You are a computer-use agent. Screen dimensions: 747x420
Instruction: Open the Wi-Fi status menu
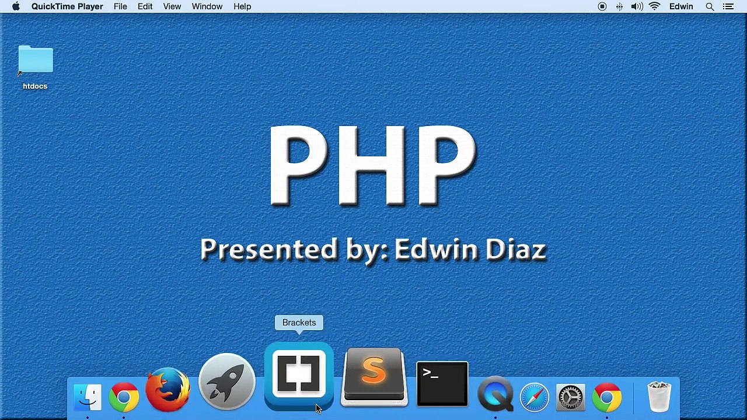tap(655, 6)
